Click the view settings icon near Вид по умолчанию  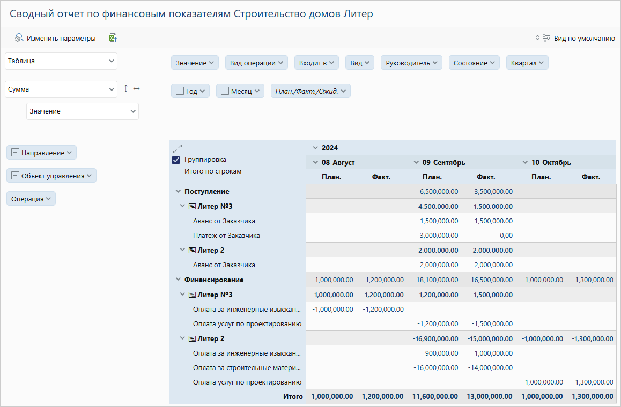click(546, 38)
